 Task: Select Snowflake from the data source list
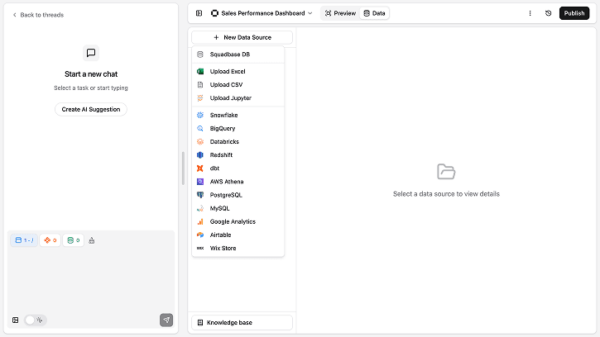223,115
